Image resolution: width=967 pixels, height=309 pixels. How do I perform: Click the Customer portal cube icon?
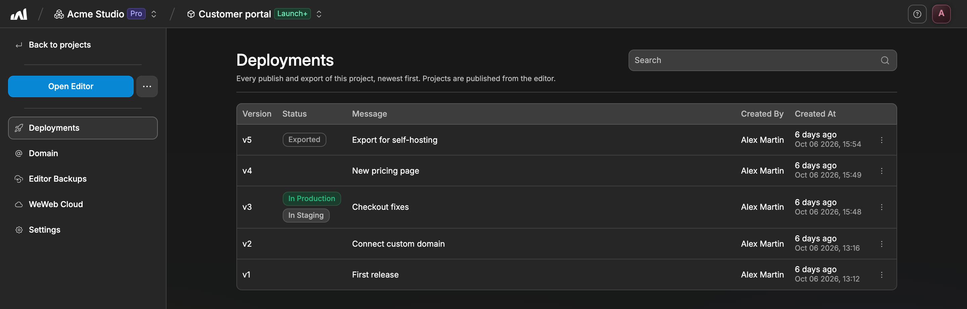point(191,14)
